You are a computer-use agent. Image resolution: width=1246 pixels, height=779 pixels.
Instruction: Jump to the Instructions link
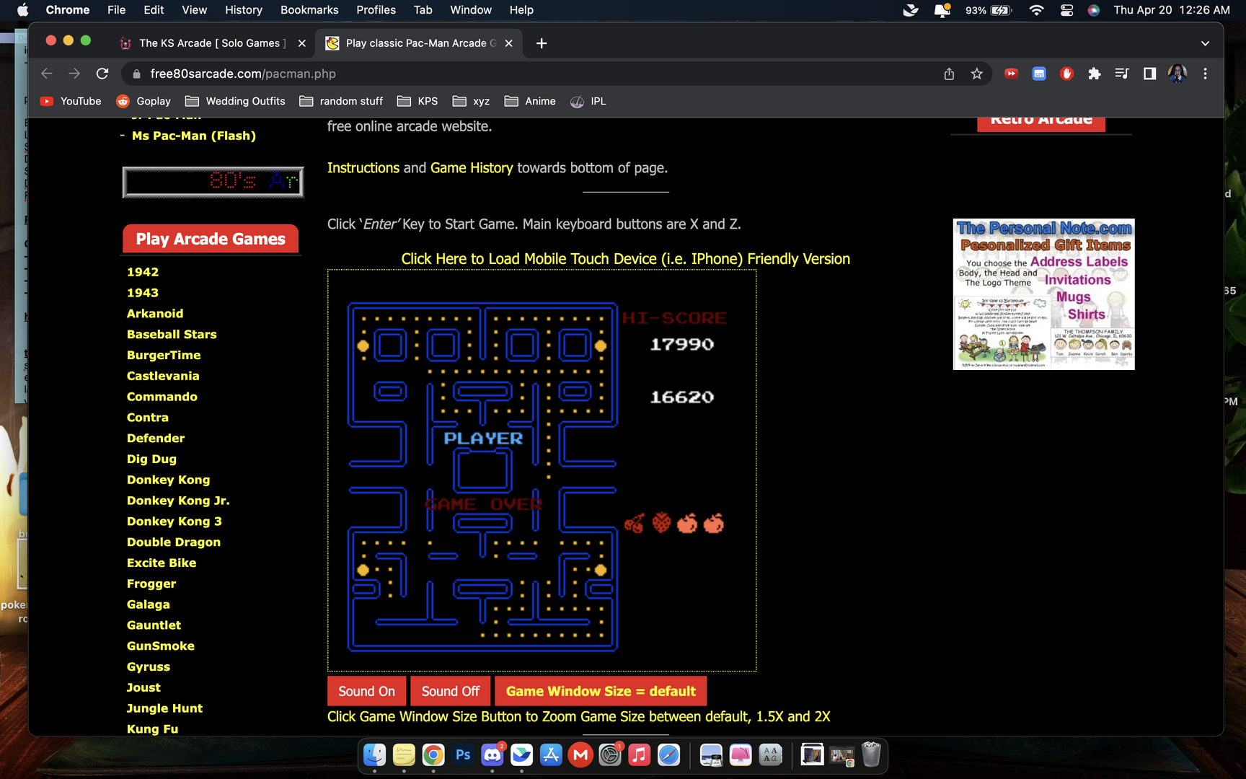[x=363, y=168]
